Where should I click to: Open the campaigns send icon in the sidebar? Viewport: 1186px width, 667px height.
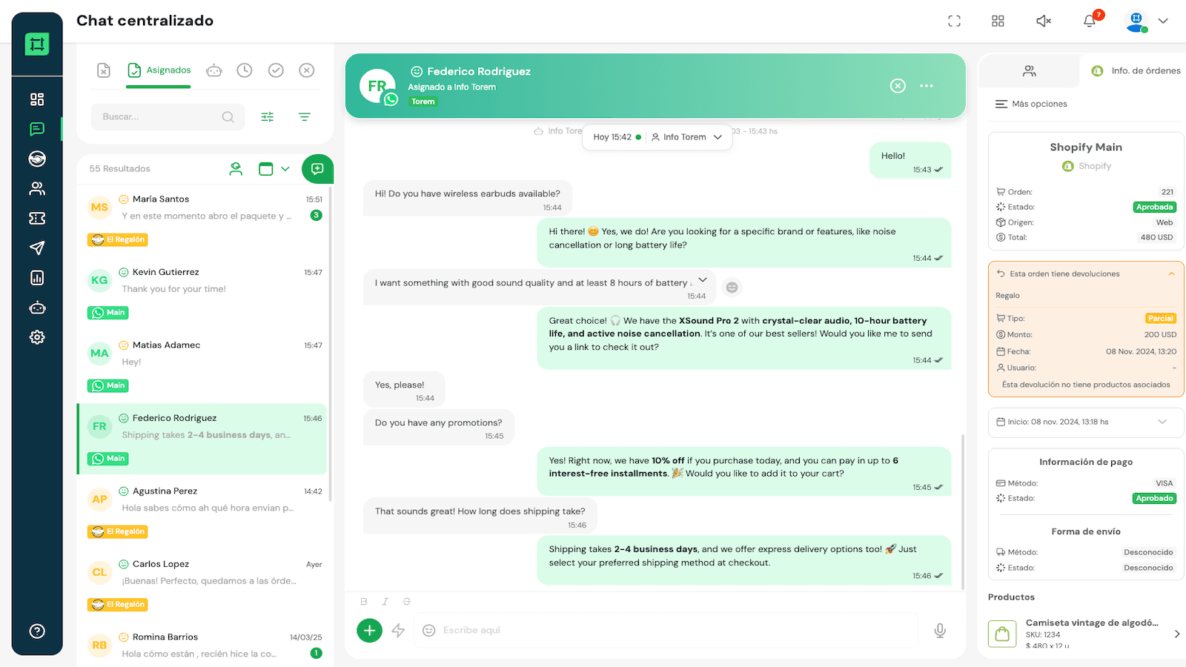point(37,248)
